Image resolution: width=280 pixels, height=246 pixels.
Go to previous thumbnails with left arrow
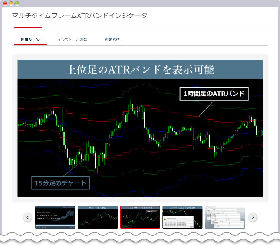(x=27, y=217)
